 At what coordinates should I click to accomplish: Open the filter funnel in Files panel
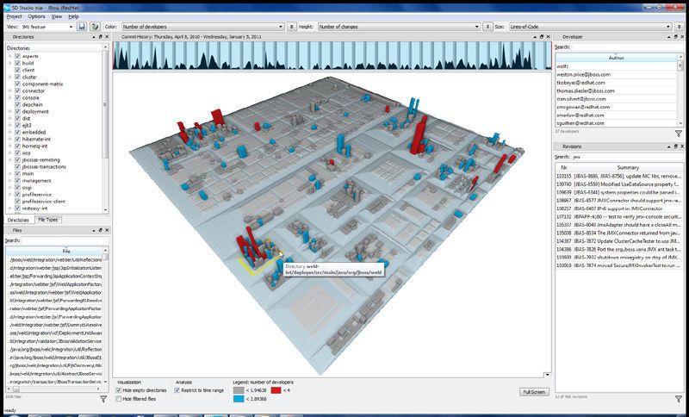pos(103,399)
